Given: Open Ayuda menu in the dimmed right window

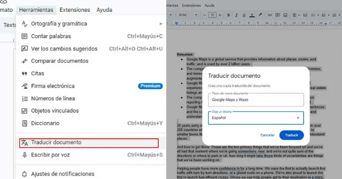Looking at the screenshot, I should click(210, 5).
